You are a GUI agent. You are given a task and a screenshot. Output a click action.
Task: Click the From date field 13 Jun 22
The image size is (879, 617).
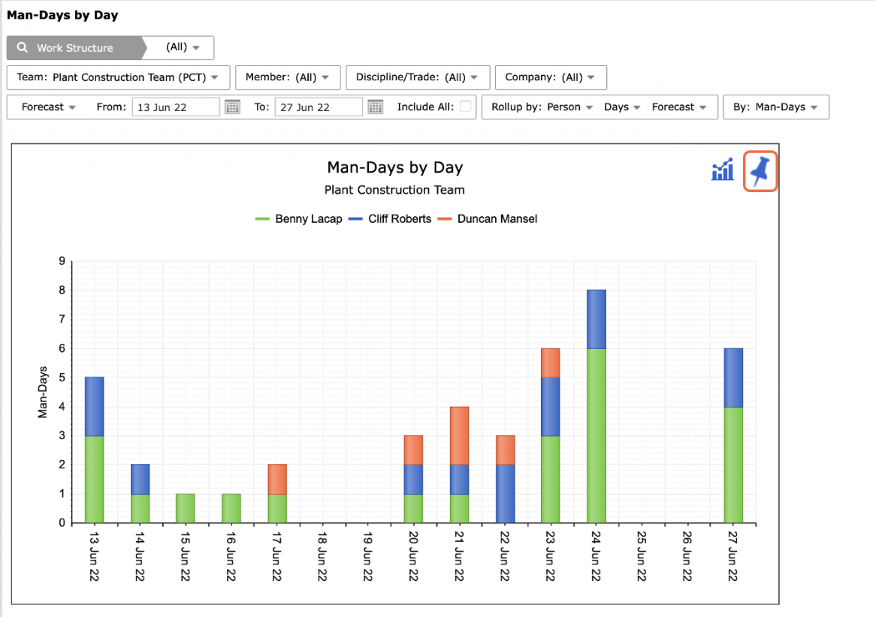[x=176, y=107]
